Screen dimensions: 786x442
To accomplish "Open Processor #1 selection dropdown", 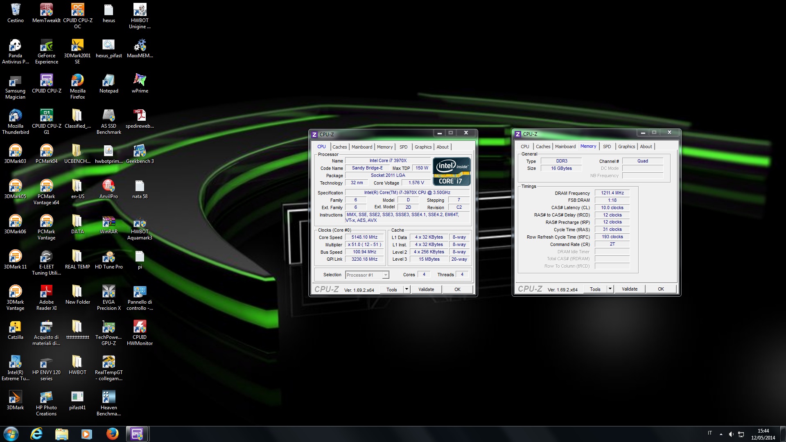I will point(367,275).
